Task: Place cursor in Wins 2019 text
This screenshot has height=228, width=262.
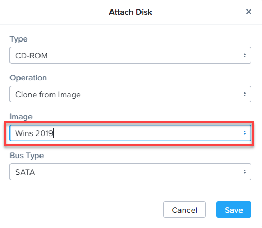Action: pyautogui.click(x=34, y=133)
